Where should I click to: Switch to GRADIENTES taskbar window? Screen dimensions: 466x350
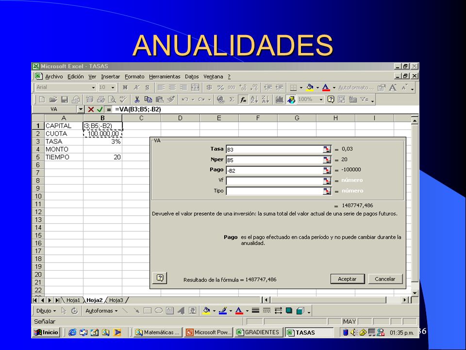click(258, 332)
